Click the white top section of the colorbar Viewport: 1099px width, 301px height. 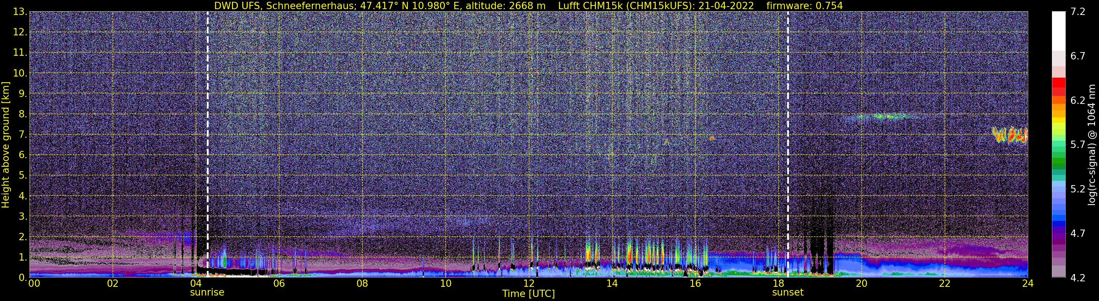coord(1059,31)
